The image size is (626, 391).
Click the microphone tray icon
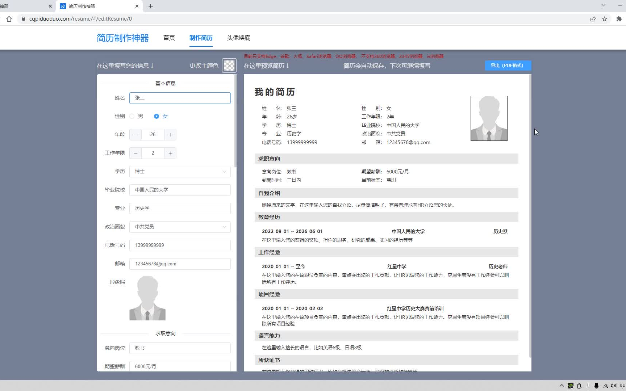pyautogui.click(x=596, y=386)
